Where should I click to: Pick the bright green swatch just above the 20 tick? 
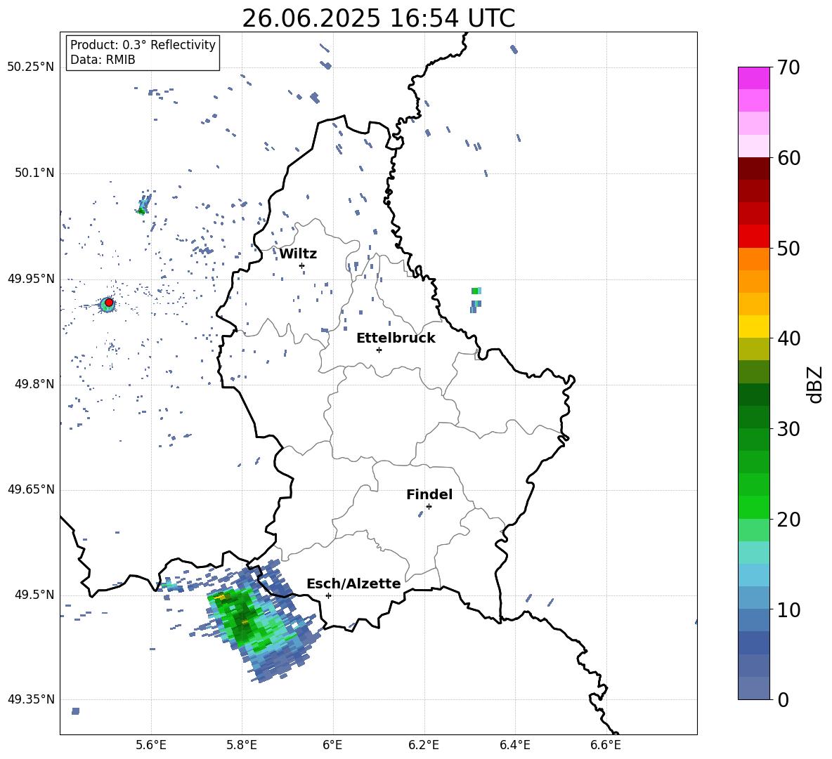point(753,507)
